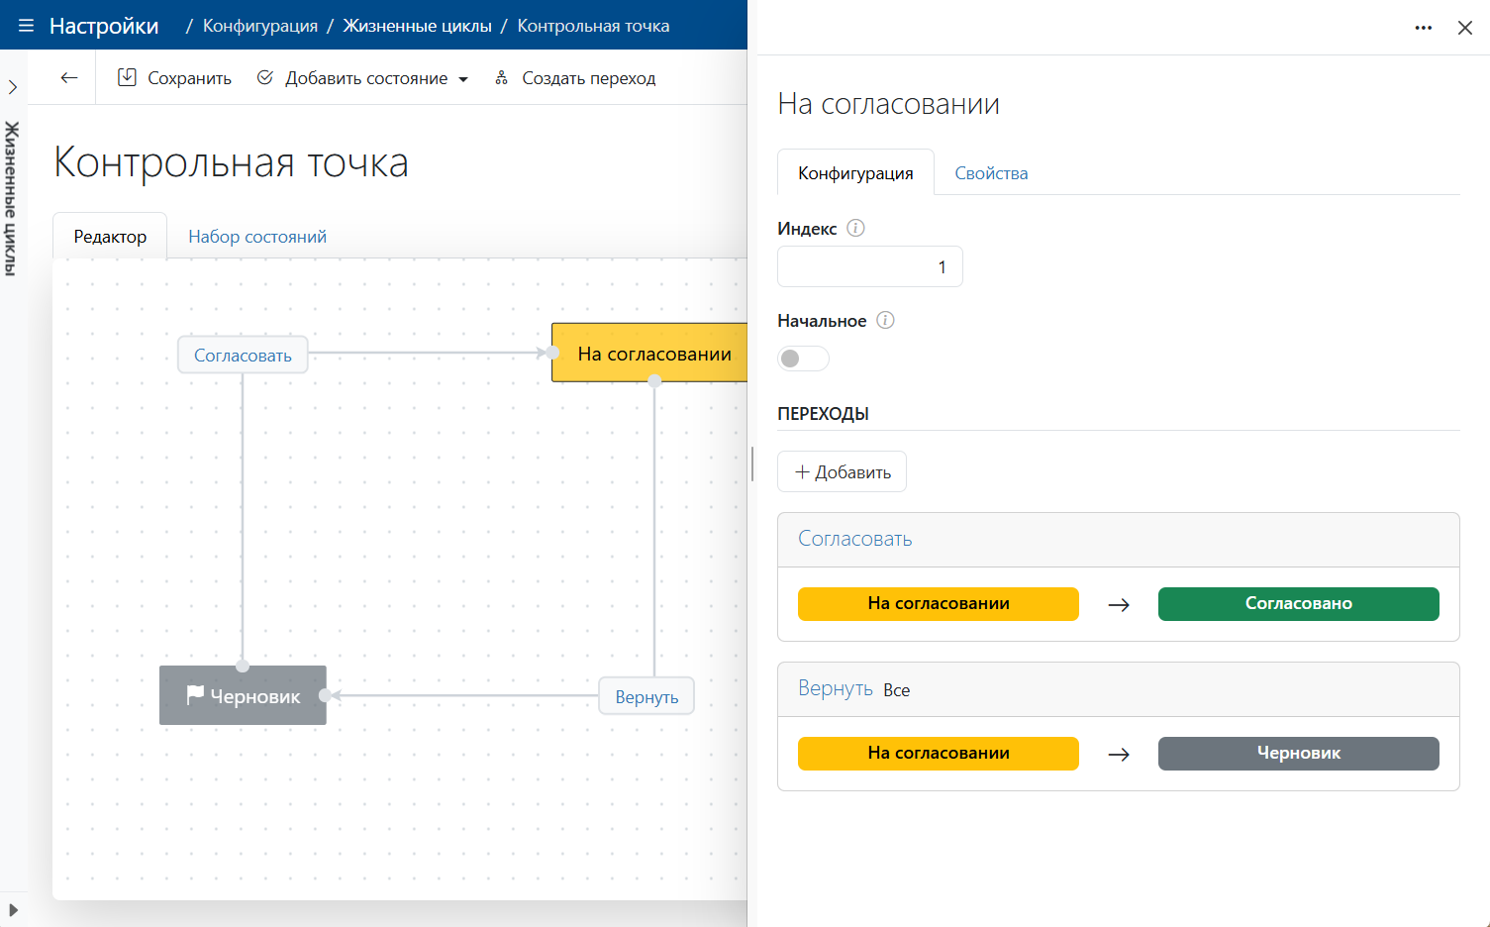Click the play triangle at bottom-left sidebar

13,909
